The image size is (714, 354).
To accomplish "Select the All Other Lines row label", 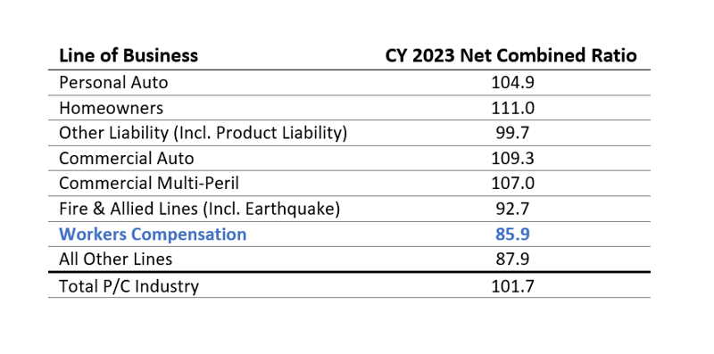I will pyautogui.click(x=116, y=259).
